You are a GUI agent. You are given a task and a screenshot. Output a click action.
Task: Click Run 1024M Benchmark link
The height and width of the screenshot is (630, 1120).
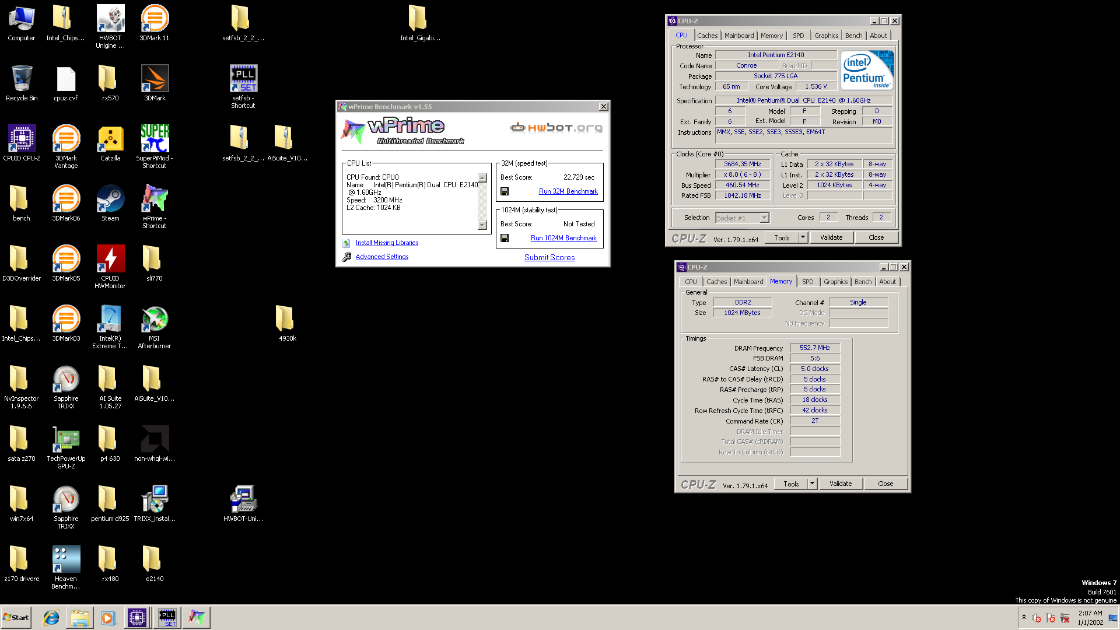(563, 238)
